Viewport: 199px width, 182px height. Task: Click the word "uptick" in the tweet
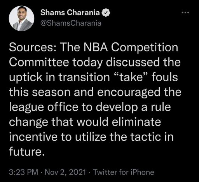click(x=26, y=77)
